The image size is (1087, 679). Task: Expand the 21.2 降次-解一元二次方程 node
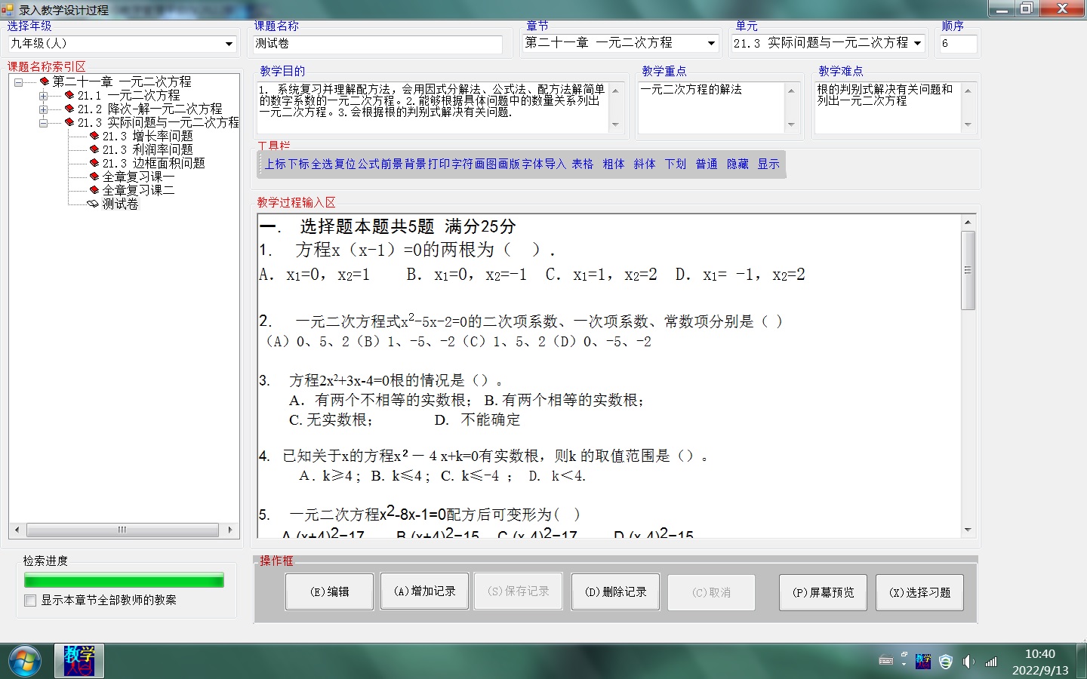(44, 109)
